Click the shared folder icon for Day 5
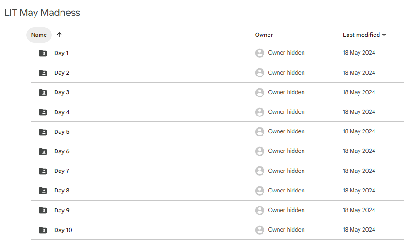This screenshot has width=404, height=252. point(43,132)
